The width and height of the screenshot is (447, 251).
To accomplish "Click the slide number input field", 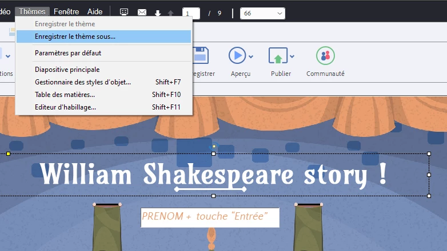I will click(x=191, y=13).
